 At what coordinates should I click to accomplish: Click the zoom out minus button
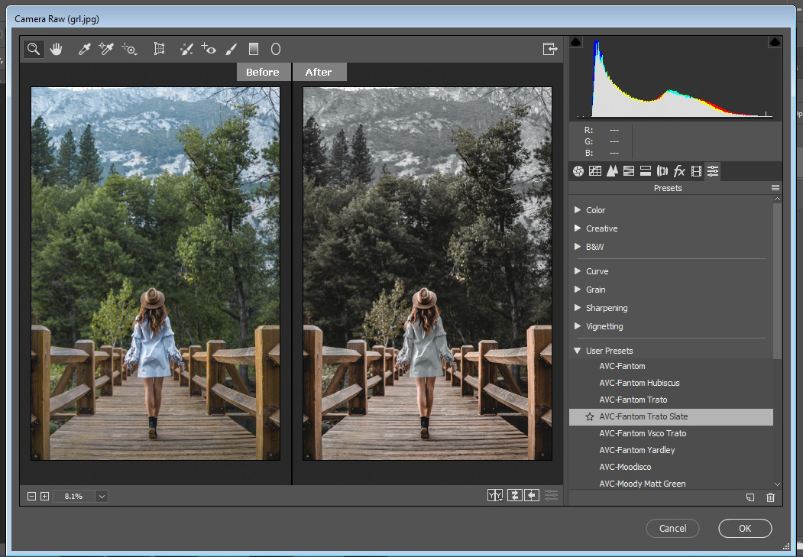pos(32,496)
